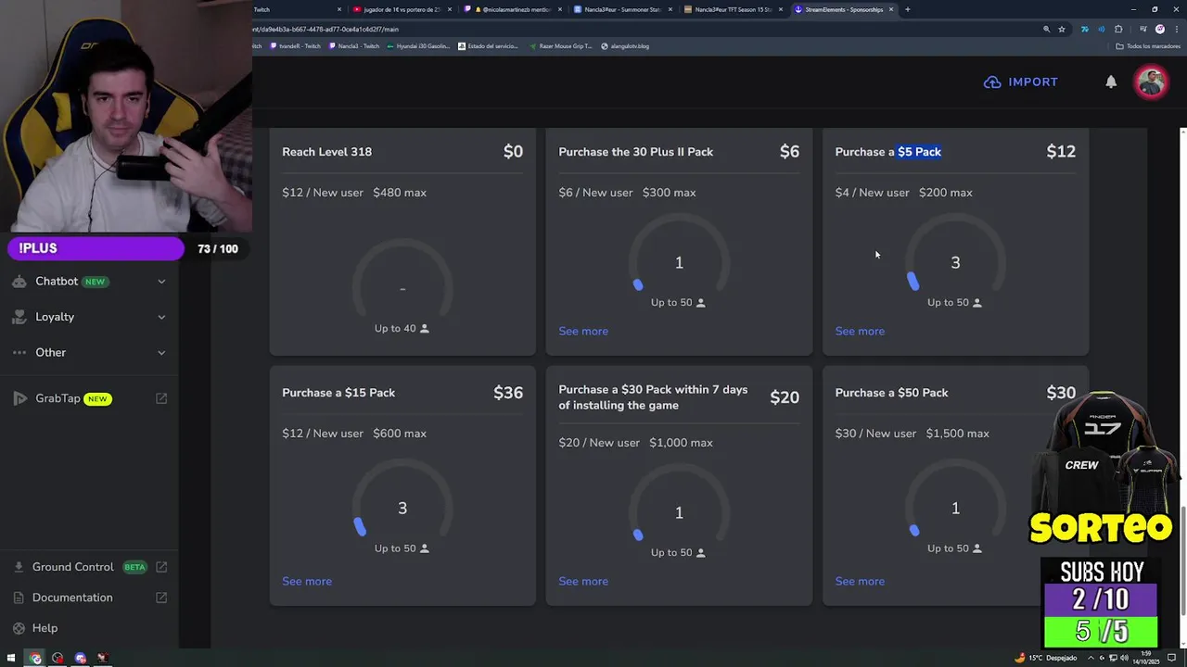
Task: Open the Loyalty sidebar menu item
Action: pyautogui.click(x=89, y=317)
